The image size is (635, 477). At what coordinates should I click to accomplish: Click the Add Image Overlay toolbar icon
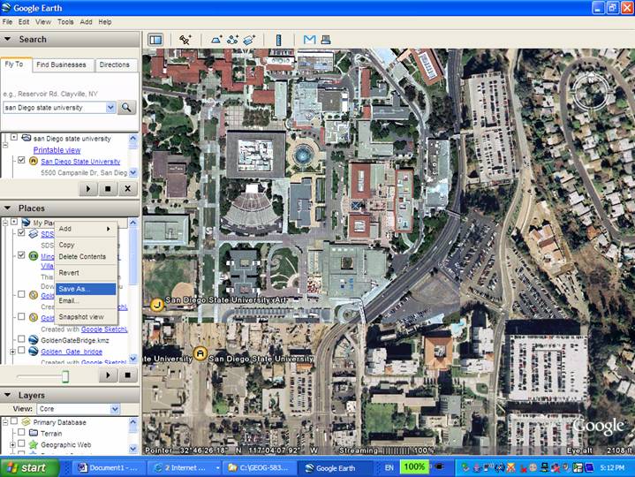[249, 40]
